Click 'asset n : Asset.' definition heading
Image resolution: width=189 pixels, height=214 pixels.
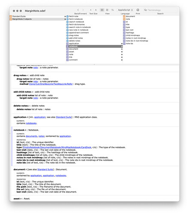click(x=22, y=199)
